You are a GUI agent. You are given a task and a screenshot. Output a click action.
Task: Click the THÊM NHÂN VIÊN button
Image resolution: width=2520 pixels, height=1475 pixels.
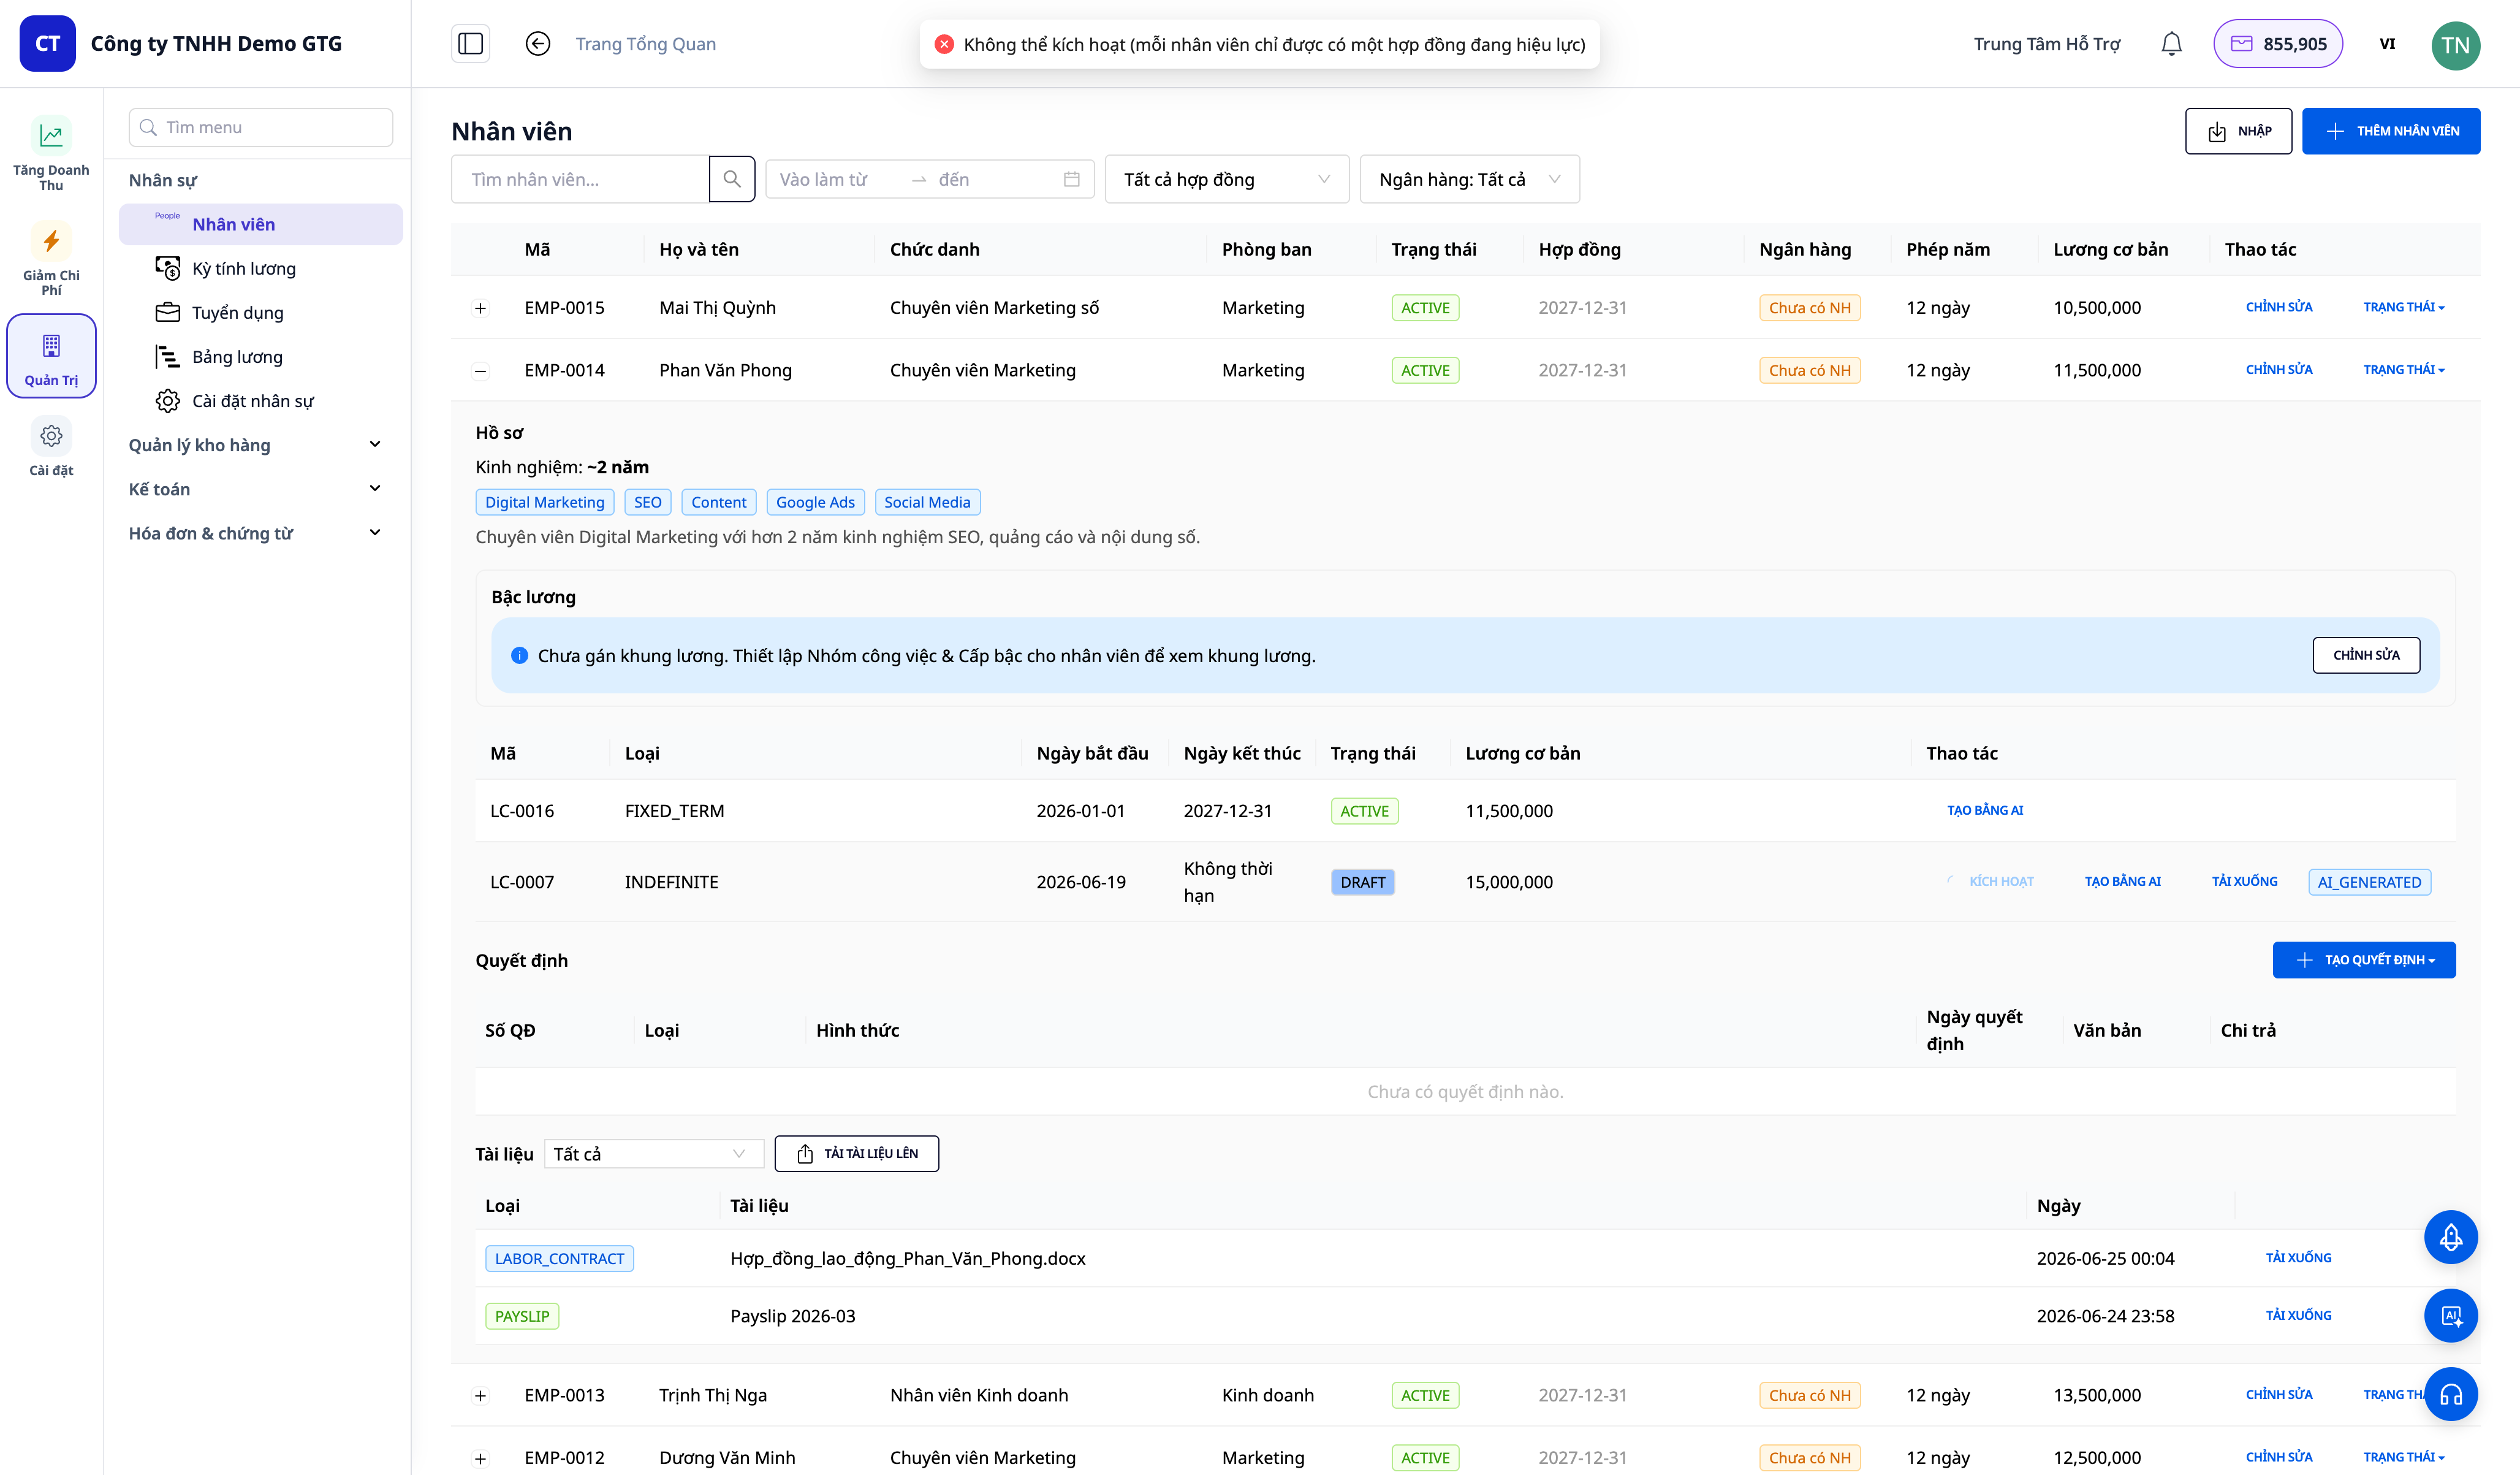tap(2390, 131)
